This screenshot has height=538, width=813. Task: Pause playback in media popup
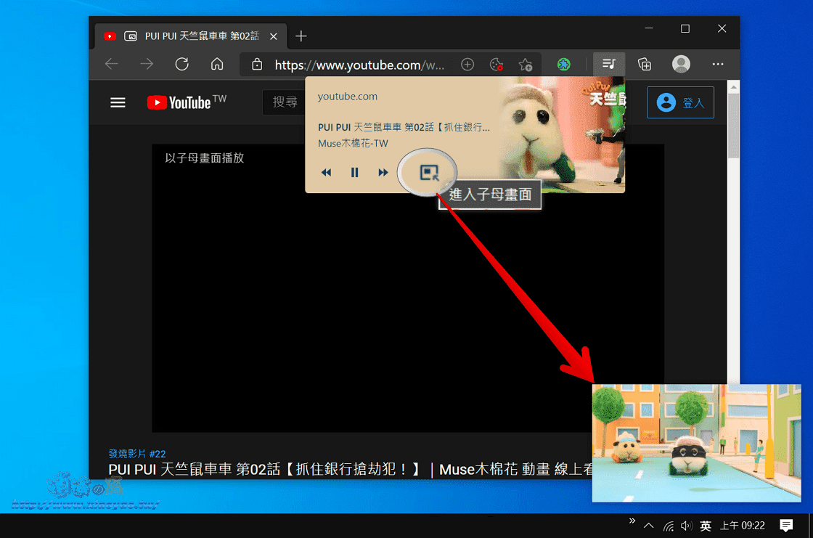pyautogui.click(x=355, y=172)
